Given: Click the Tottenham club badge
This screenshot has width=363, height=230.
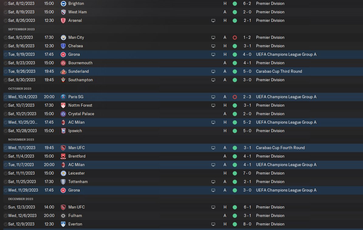Looking at the screenshot, I should click(x=63, y=182).
